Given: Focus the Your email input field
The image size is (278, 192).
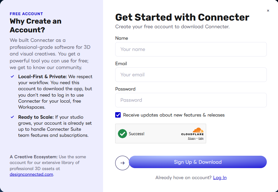Looking at the screenshot, I should pyautogui.click(x=191, y=75).
